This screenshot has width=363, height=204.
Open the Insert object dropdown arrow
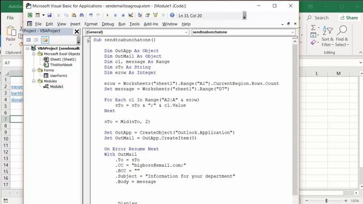[43, 15]
